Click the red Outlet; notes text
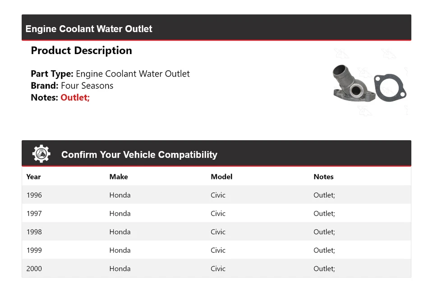 75,97
